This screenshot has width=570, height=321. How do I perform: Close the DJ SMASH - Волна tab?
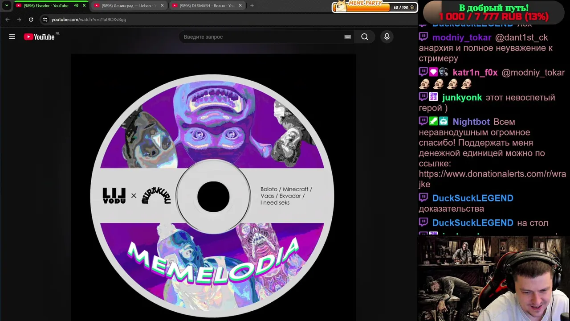[x=240, y=5]
